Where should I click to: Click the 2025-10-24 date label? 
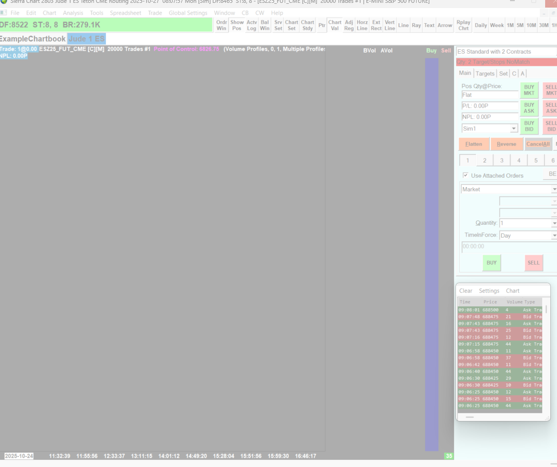19,456
